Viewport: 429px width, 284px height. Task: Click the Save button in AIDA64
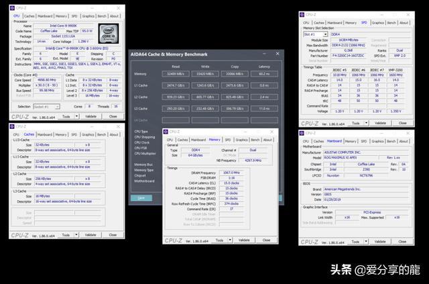141,198
